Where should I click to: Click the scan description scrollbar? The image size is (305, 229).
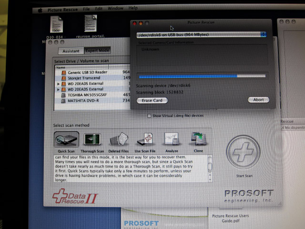tap(210, 168)
